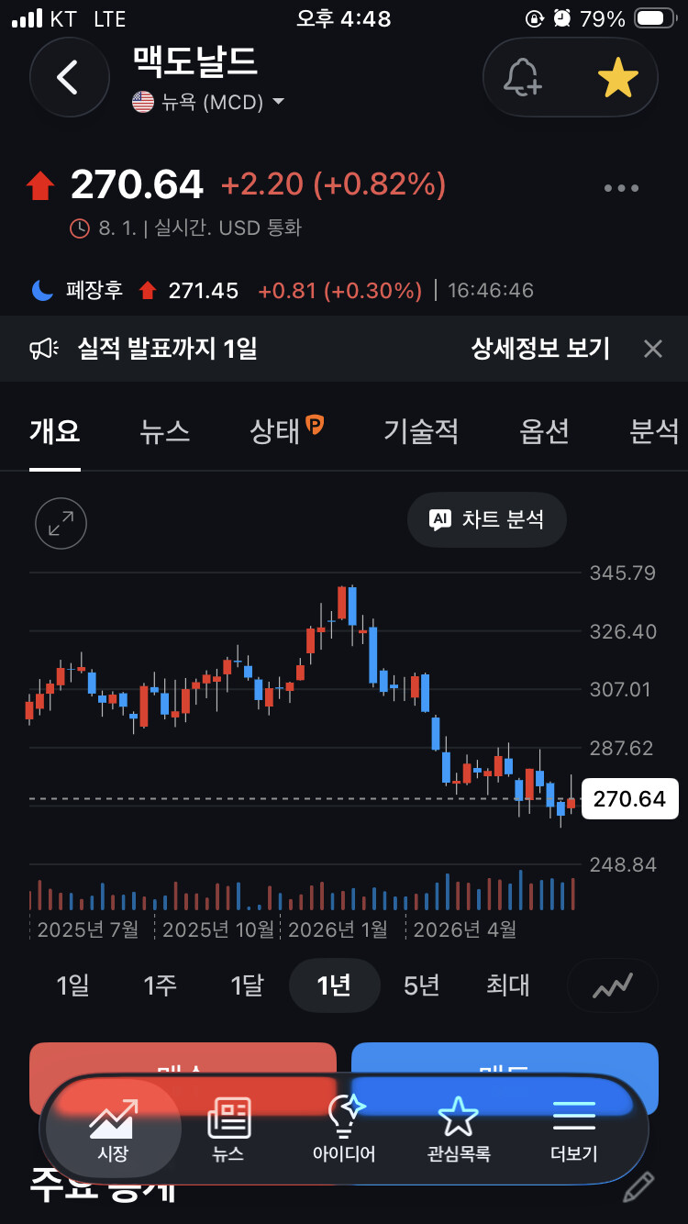
Task: Toggle the yellow star watchlist favorite
Action: coord(618,77)
